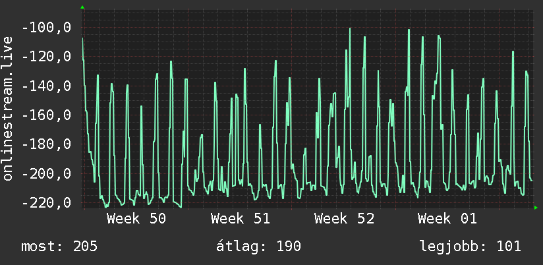
Task: Click the "-220,0" y-axis value
Action: pyautogui.click(x=47, y=202)
